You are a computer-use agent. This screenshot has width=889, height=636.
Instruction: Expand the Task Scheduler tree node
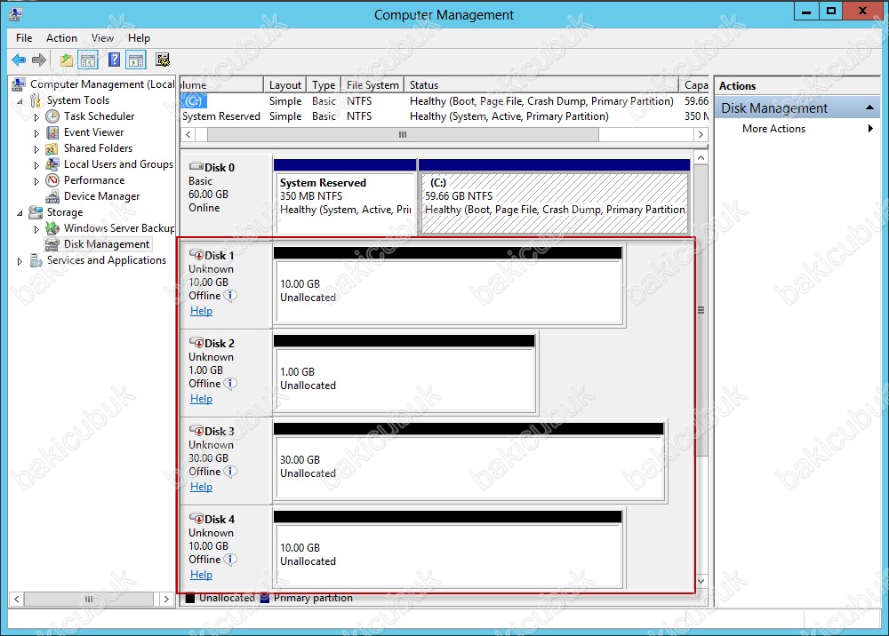(36, 116)
